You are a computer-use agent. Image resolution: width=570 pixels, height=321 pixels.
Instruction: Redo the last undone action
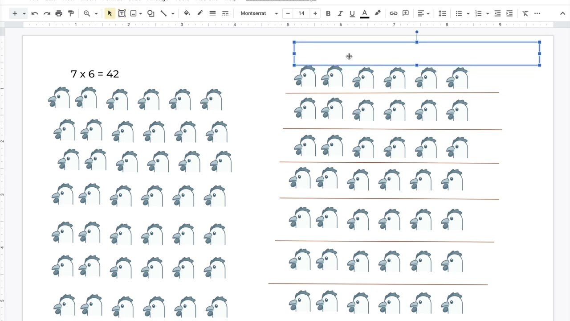(x=47, y=13)
